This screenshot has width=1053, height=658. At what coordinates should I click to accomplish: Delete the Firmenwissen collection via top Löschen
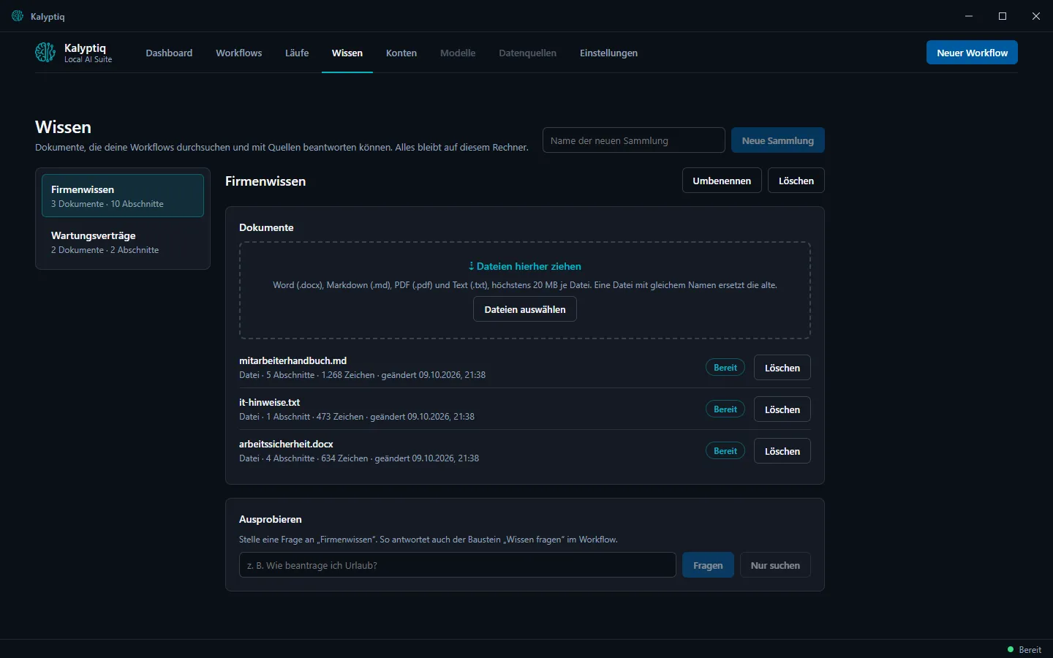click(796, 181)
